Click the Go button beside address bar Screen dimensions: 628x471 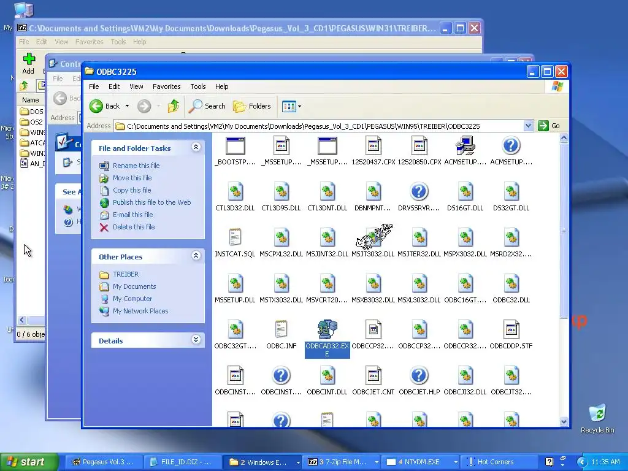(x=549, y=126)
